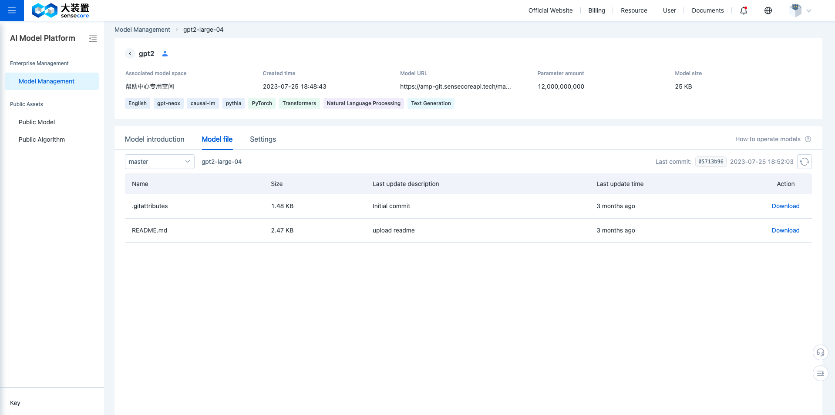This screenshot has width=835, height=415.
Task: Click the 05713b96 commit hash
Action: click(710, 162)
